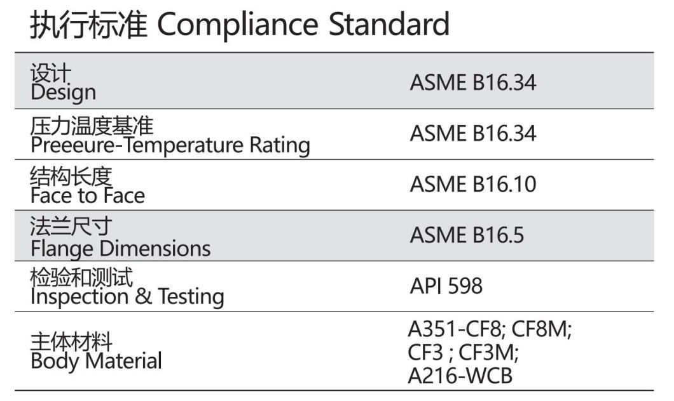Image resolution: width=674 pixels, height=401 pixels.
Task: Click the Chinese title 执行标准
Action: [88, 25]
